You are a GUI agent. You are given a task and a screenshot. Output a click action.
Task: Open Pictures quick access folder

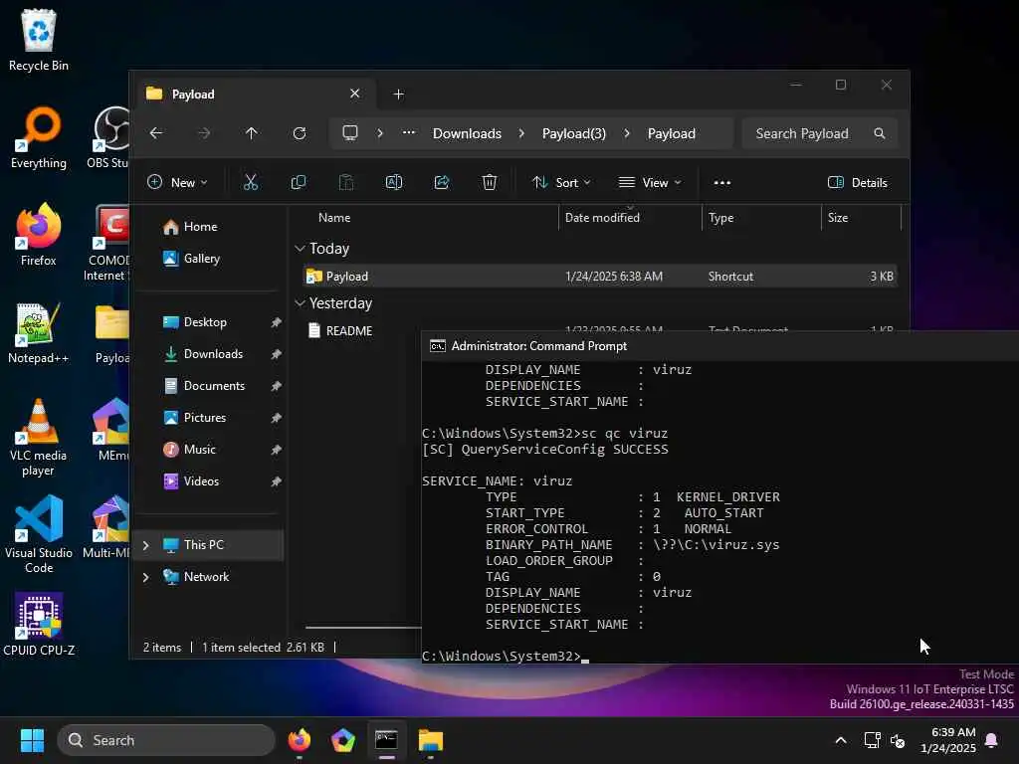point(209,418)
